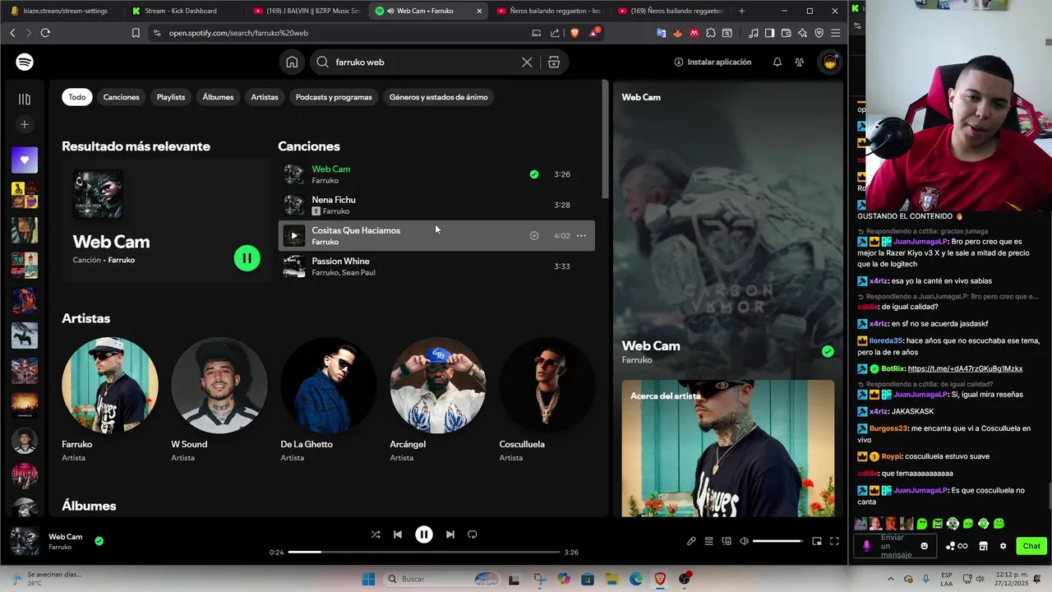Click the Brave Shields lion icon
The height and width of the screenshot is (592, 1052).
coord(574,33)
